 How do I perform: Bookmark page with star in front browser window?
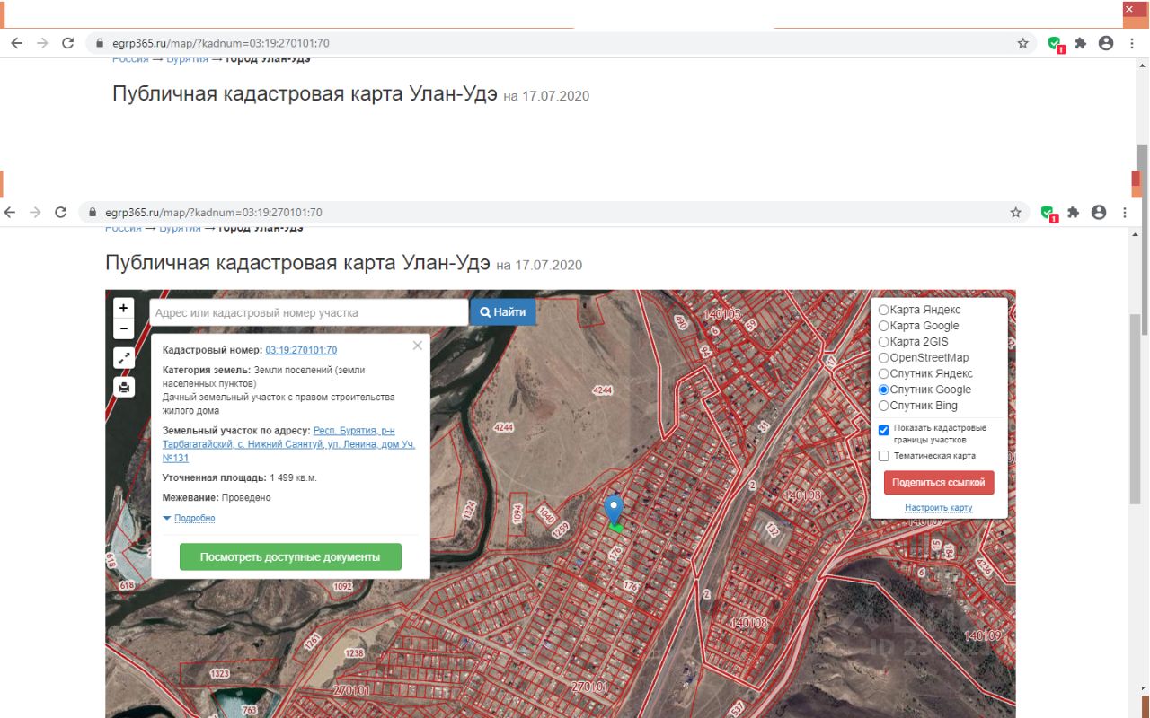click(x=1015, y=213)
